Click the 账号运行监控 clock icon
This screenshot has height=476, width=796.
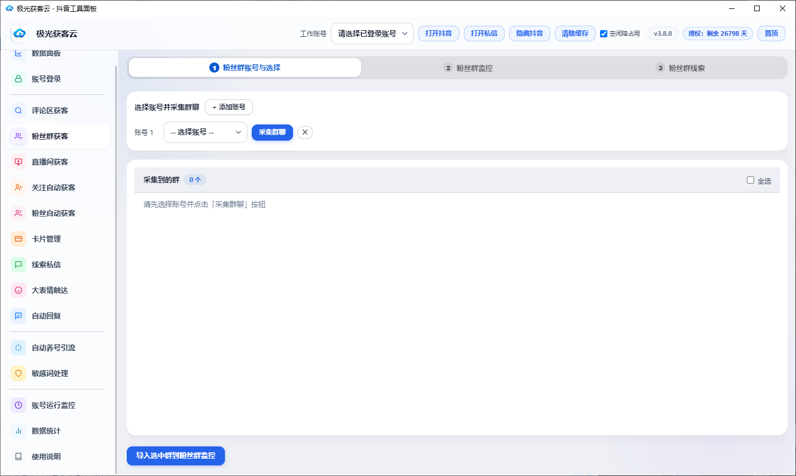18,405
